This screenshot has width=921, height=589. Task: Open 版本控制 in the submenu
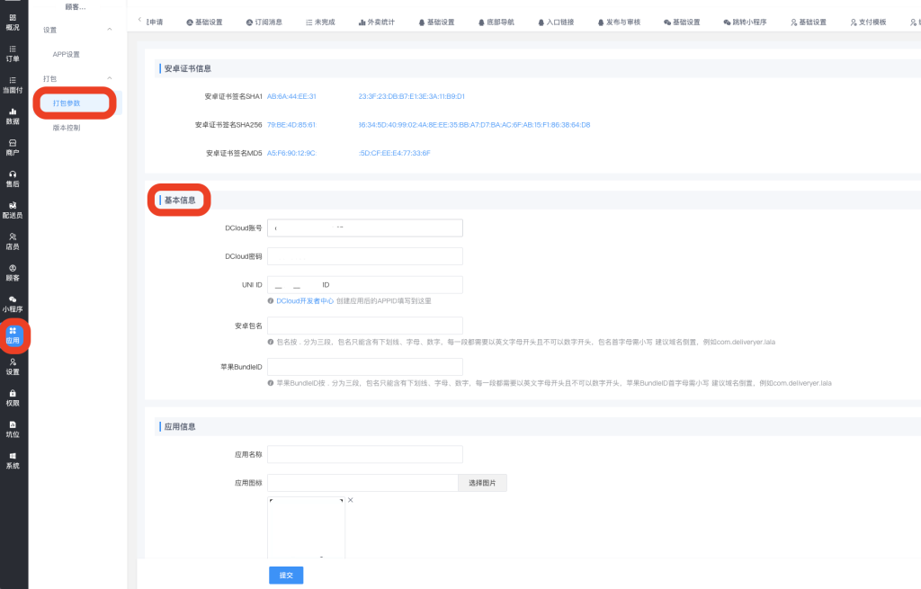point(67,128)
